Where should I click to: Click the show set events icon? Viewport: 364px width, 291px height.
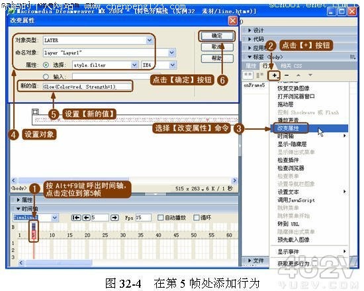(x=248, y=75)
